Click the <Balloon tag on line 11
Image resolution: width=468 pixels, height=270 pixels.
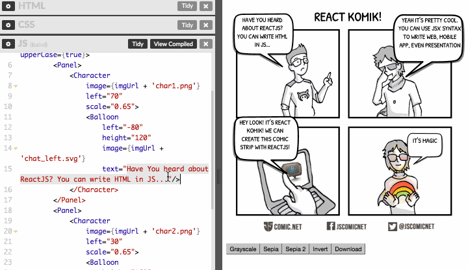pyautogui.click(x=103, y=117)
